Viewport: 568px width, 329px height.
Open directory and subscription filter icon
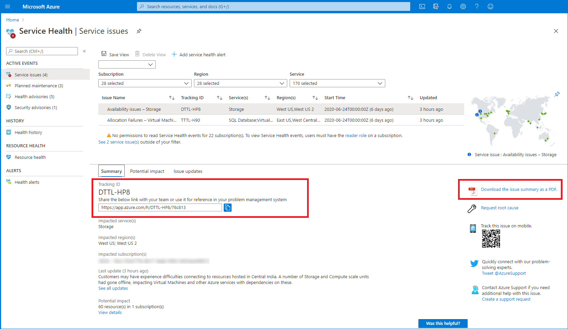[x=436, y=6]
